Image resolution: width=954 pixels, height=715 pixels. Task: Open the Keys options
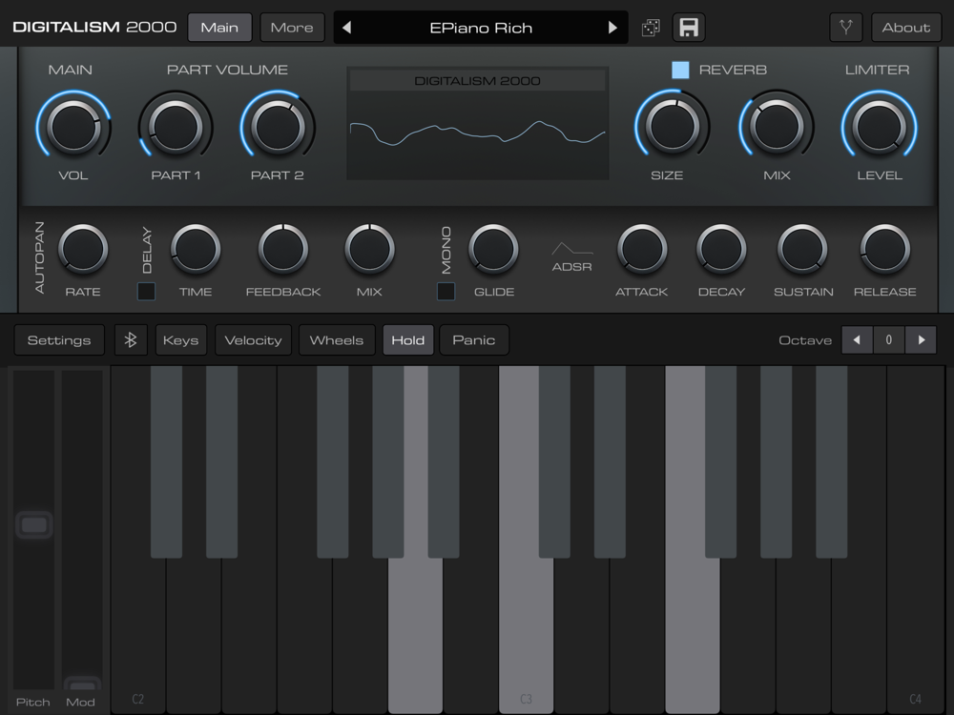180,340
